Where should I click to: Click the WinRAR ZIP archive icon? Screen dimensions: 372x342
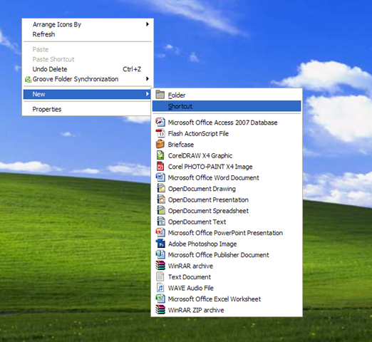point(160,310)
